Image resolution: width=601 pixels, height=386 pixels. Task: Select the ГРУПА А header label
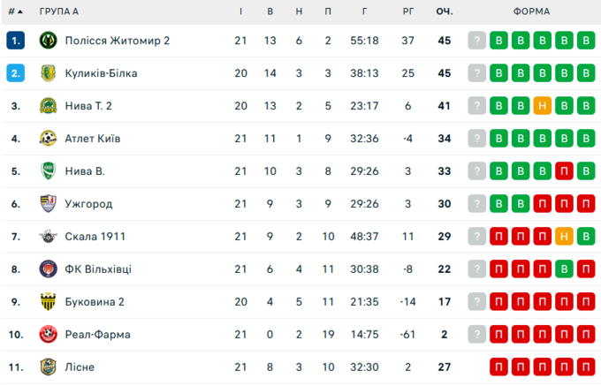59,11
